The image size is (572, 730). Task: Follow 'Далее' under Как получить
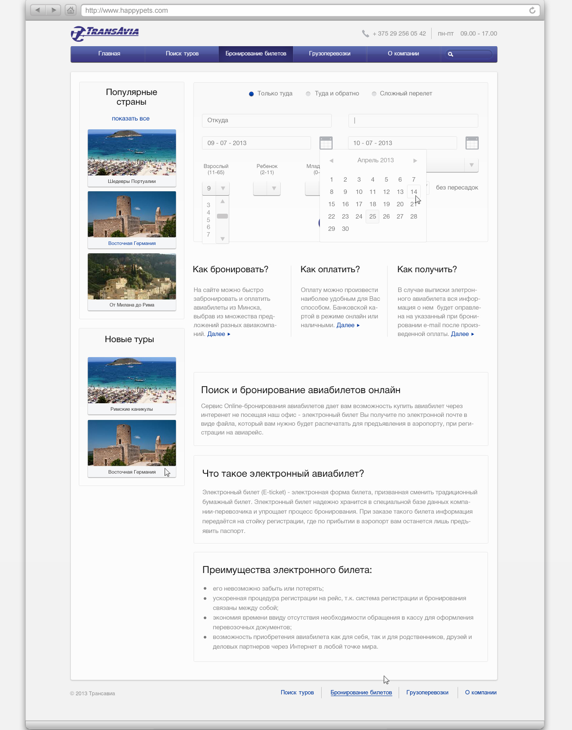pos(462,334)
